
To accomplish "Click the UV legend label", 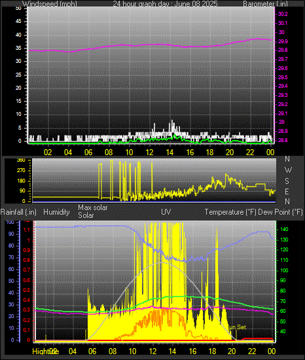I will (x=166, y=211).
